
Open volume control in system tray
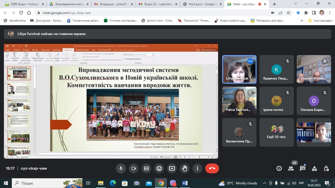click(294, 183)
